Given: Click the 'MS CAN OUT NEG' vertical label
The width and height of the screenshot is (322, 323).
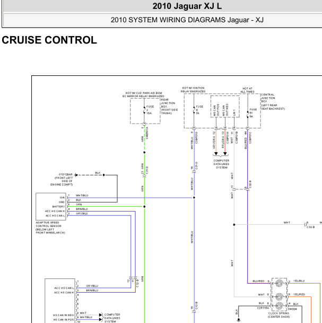Looking at the screenshot, I should (x=225, y=110).
